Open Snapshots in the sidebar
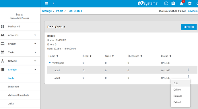Viewport: 198px width, 109px height. [13, 87]
